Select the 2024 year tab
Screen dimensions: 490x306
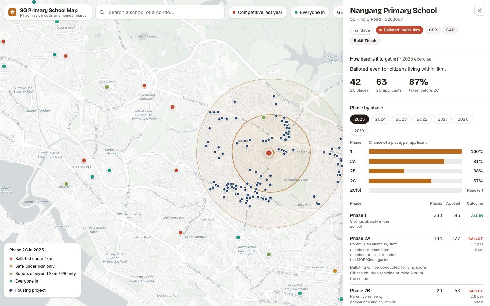click(x=380, y=119)
